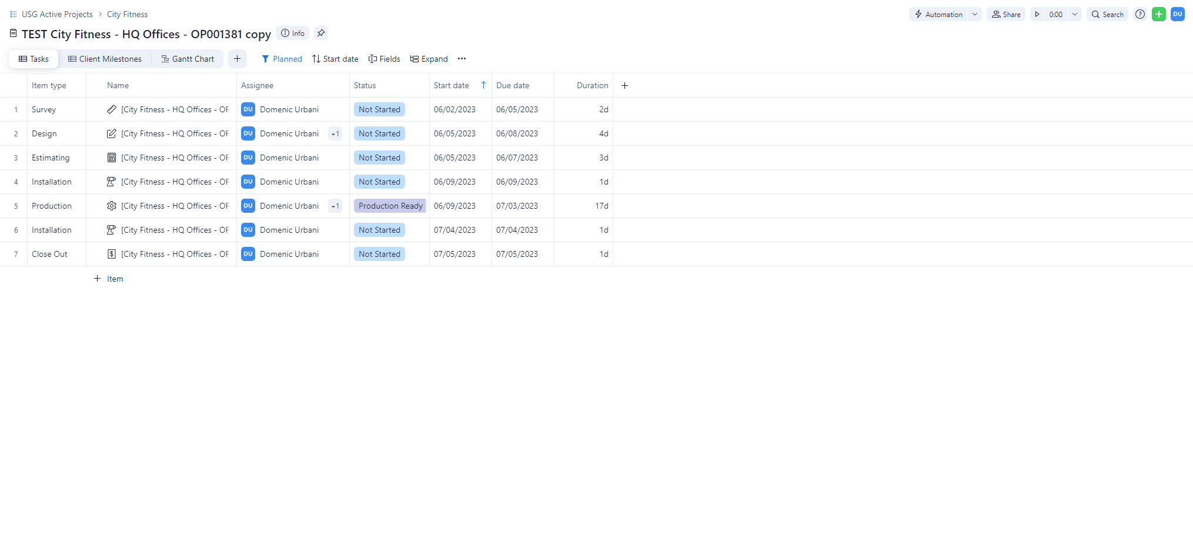1193x549 pixels.
Task: Click the calculator icon in the Estimating row
Action: (112, 158)
